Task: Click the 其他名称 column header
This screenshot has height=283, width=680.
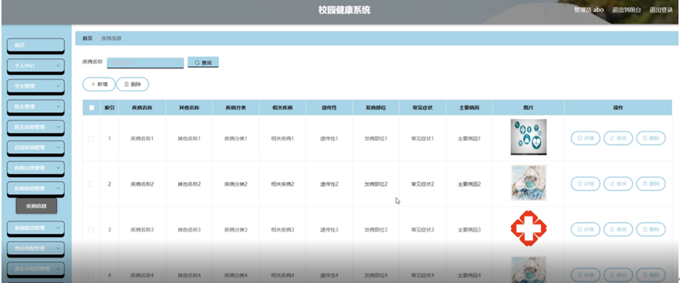Action: click(189, 107)
